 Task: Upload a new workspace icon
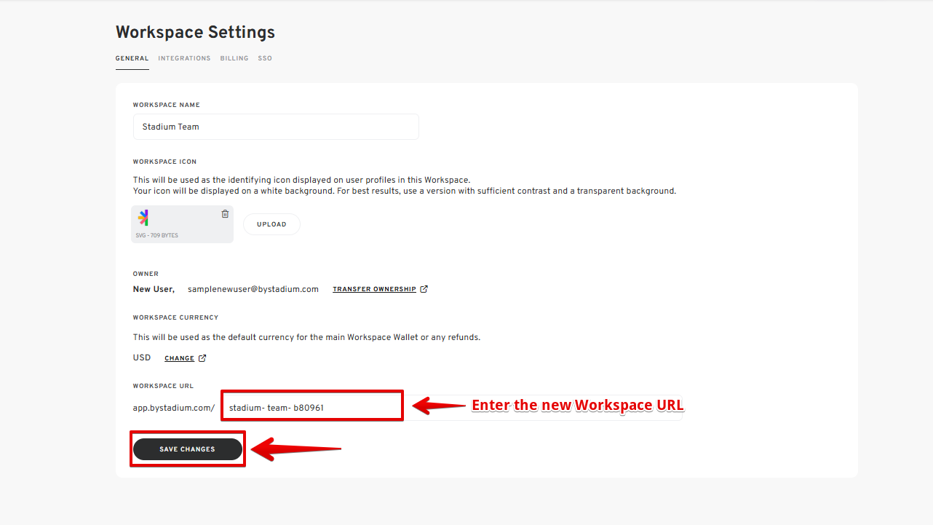271,224
